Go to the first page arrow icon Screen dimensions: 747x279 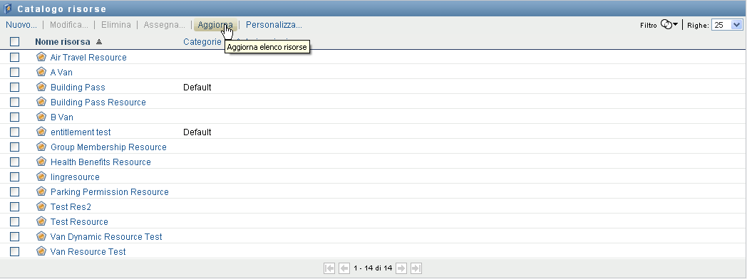point(329,268)
